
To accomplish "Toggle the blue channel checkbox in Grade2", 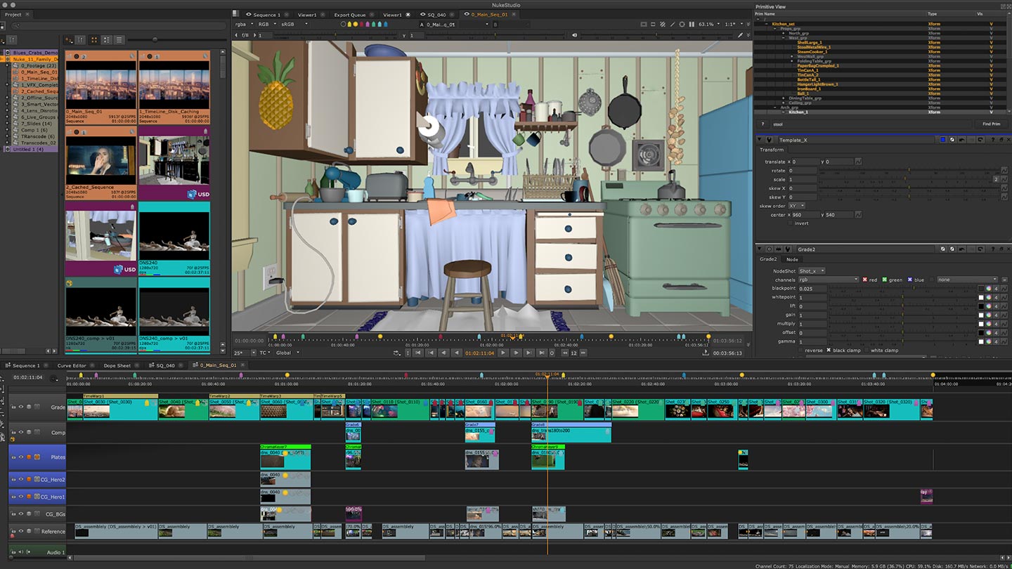I will (910, 280).
